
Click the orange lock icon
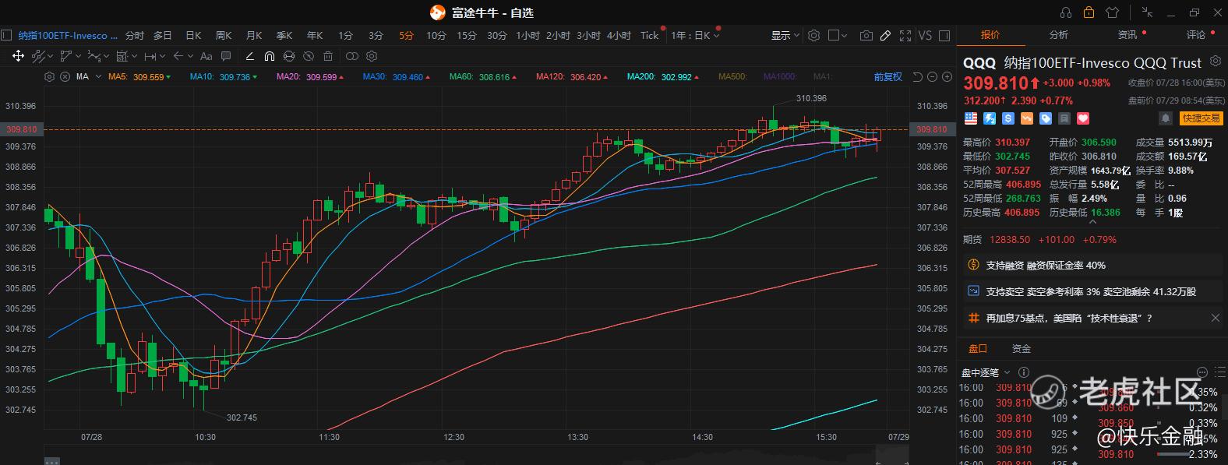point(1089,12)
